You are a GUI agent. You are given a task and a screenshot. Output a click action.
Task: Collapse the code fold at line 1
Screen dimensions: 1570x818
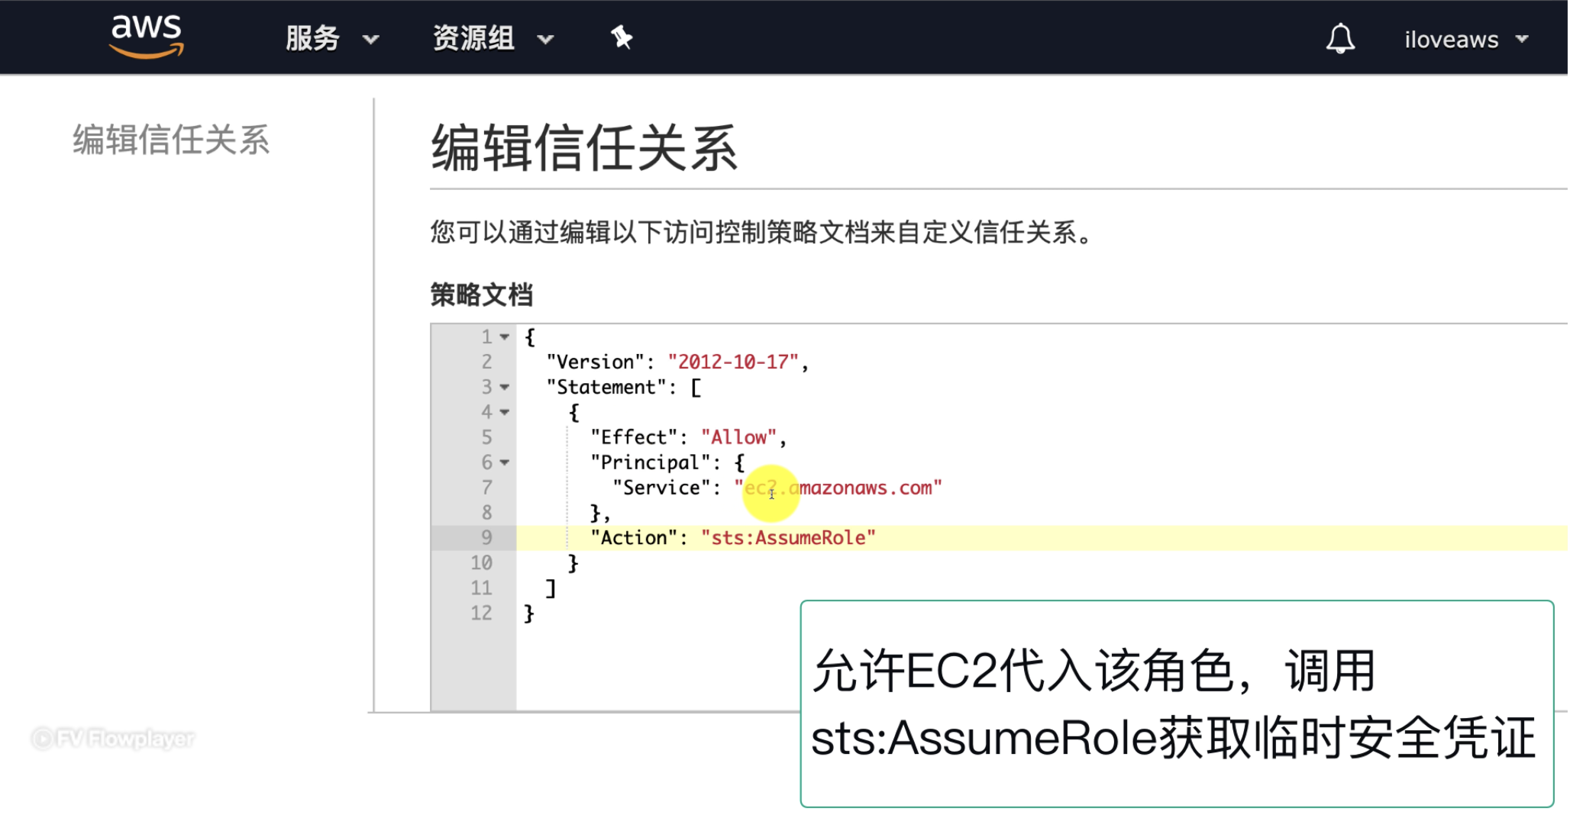pos(504,337)
